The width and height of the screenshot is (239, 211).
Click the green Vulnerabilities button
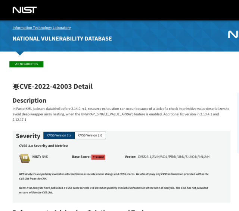click(27, 64)
